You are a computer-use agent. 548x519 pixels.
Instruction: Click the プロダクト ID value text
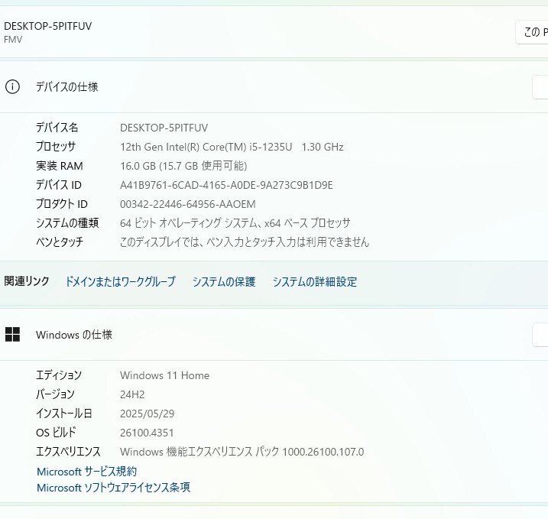click(188, 204)
